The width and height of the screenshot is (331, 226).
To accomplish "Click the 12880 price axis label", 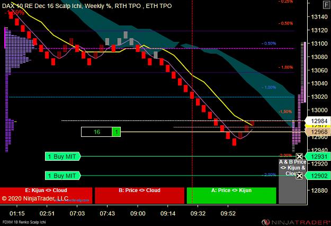I will coord(319,190).
